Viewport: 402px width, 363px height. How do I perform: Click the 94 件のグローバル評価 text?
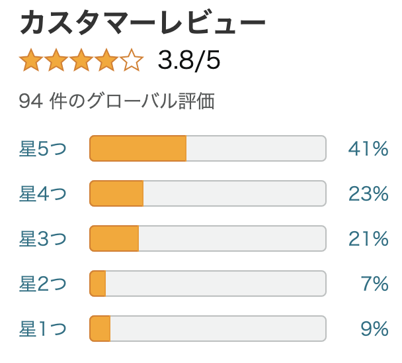pos(116,101)
